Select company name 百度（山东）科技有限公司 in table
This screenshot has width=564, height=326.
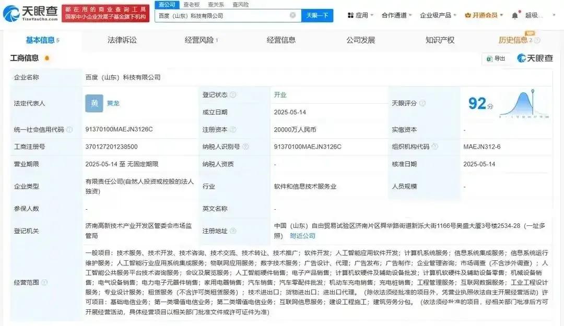coord(123,77)
